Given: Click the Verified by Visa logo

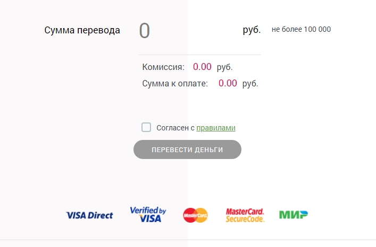Looking at the screenshot, I should pos(148,215).
